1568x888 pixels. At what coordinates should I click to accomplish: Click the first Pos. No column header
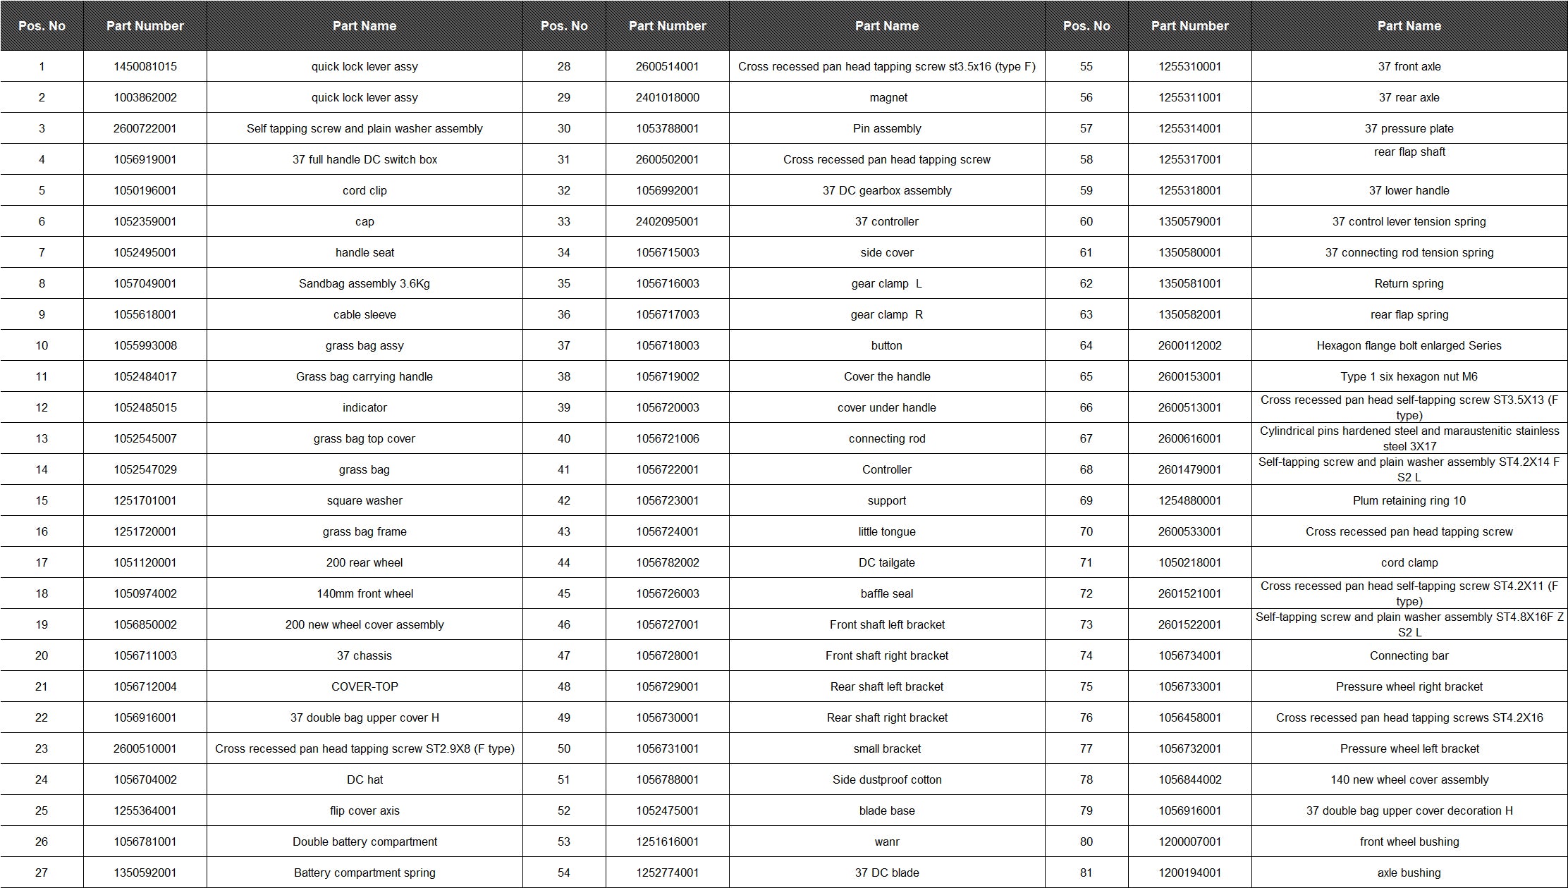[42, 26]
